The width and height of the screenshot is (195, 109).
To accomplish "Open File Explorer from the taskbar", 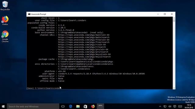I will (78, 106).
